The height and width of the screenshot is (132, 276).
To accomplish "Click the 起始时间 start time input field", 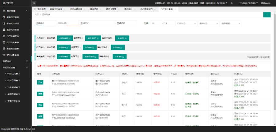I will [x=67, y=23].
